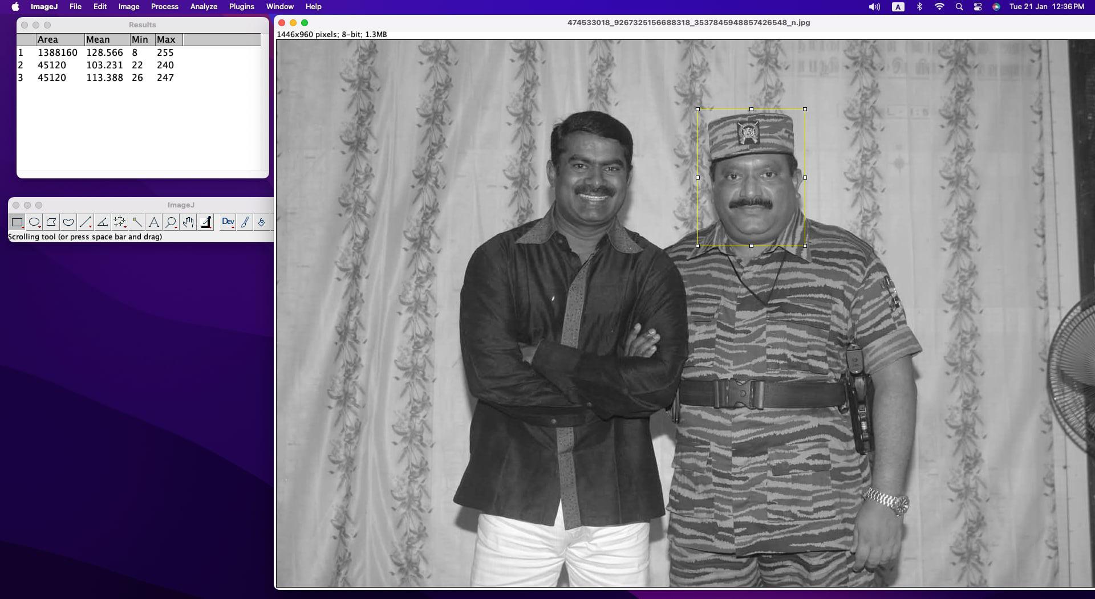Screen dimensions: 1095x599
Task: Select the Oval selection tool
Action: pos(34,222)
